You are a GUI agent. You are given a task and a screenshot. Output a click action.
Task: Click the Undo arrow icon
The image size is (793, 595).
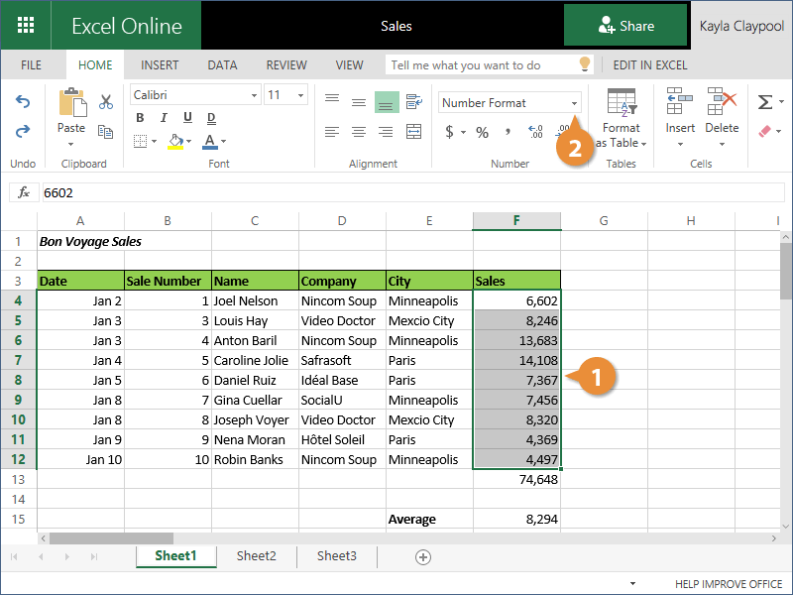click(x=23, y=102)
